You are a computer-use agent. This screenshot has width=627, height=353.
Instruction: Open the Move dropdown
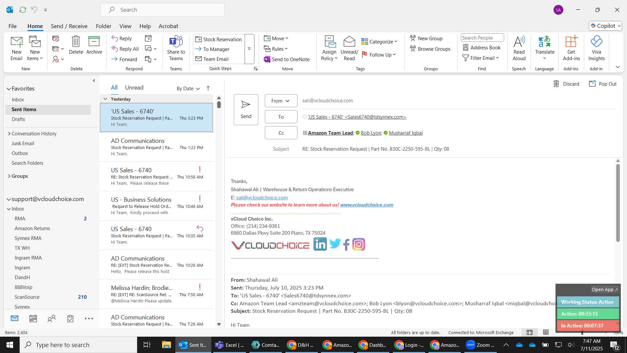pyautogui.click(x=276, y=38)
